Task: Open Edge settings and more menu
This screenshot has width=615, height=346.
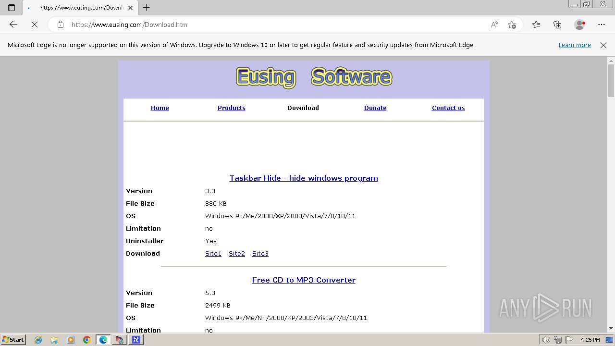Action: coord(602,25)
